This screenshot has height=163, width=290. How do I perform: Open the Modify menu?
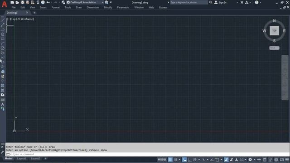[108, 8]
